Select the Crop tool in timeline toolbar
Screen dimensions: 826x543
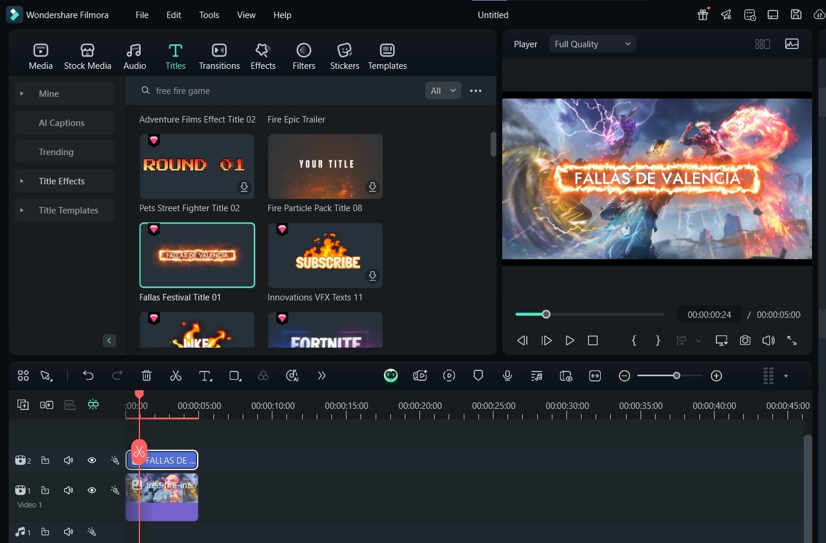tap(235, 376)
